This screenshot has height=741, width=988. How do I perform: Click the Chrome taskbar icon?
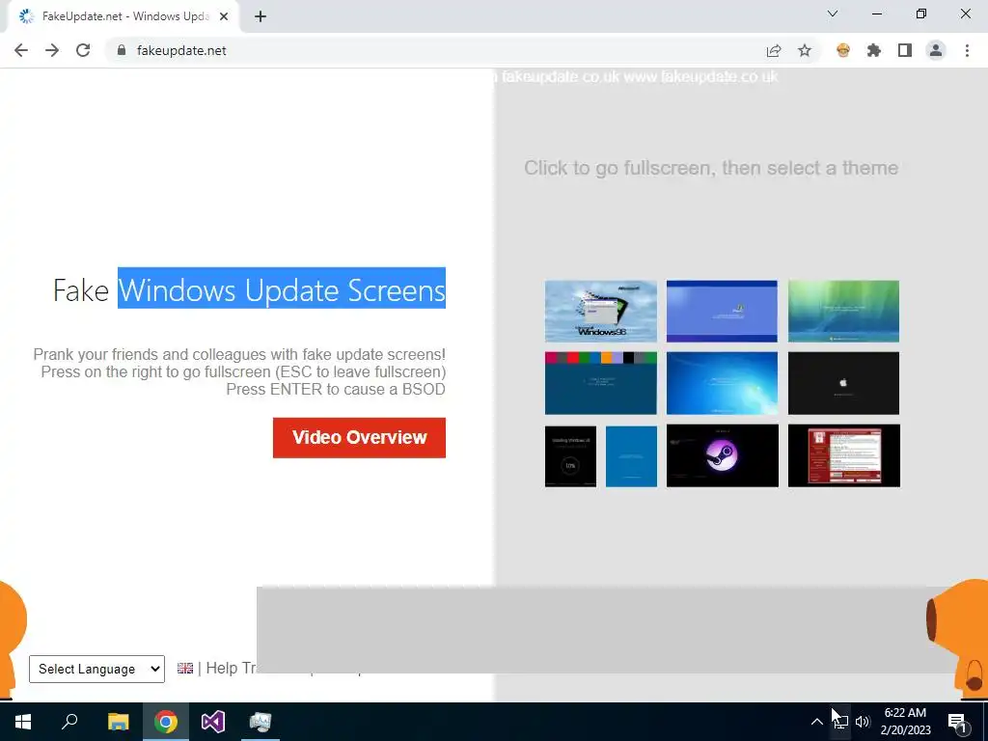tap(166, 722)
